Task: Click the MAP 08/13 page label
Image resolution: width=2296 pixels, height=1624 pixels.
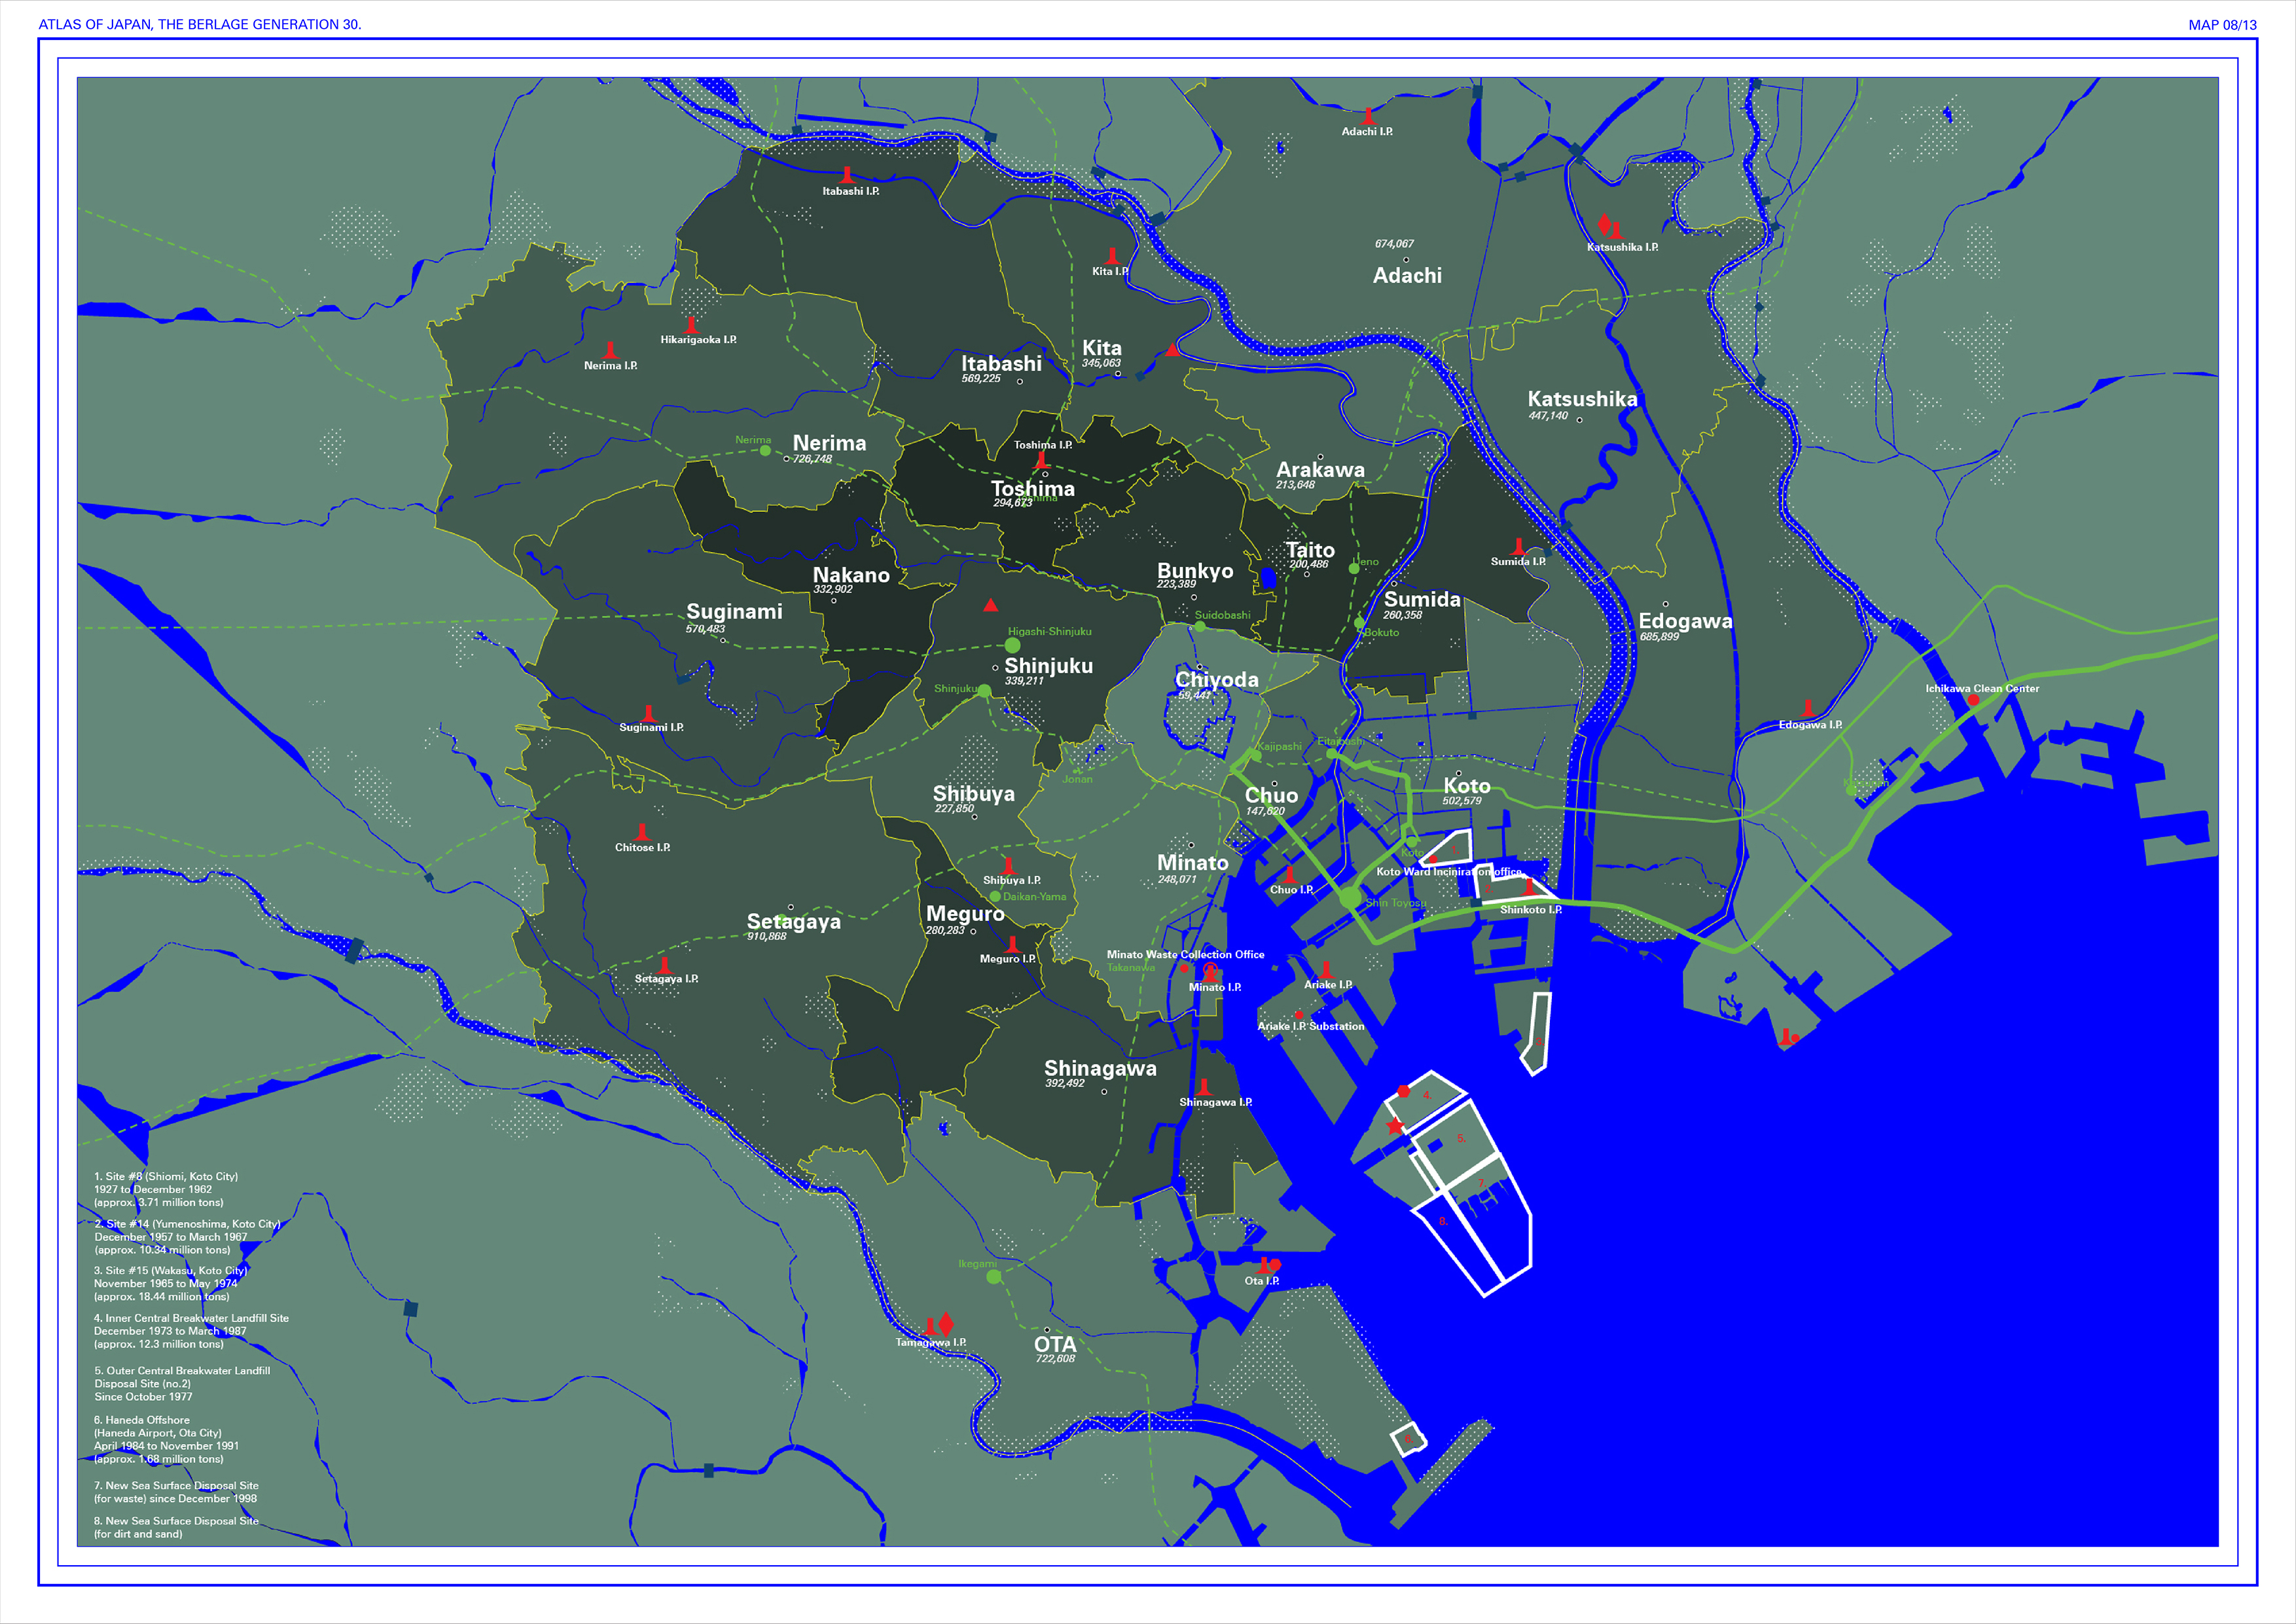Action: pos(2222,24)
